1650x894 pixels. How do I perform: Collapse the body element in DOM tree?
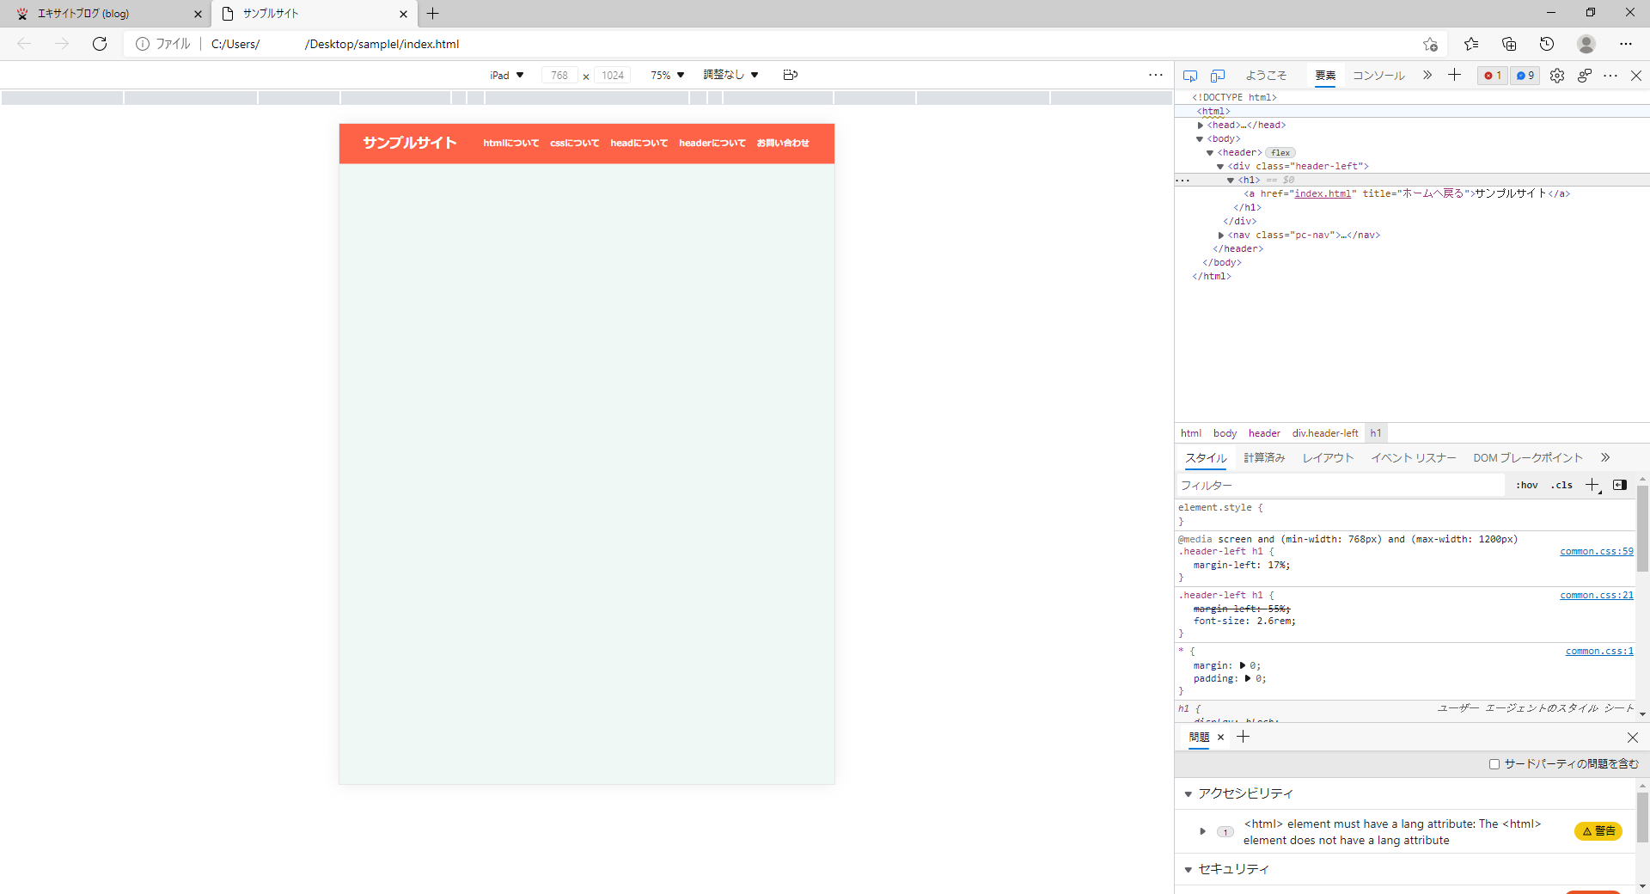coord(1200,139)
